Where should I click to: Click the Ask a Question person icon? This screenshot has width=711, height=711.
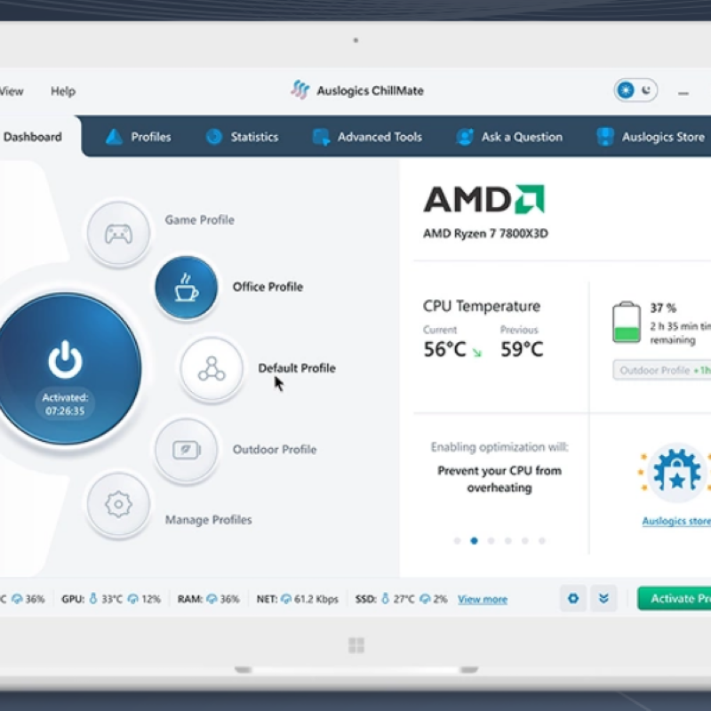(x=465, y=137)
